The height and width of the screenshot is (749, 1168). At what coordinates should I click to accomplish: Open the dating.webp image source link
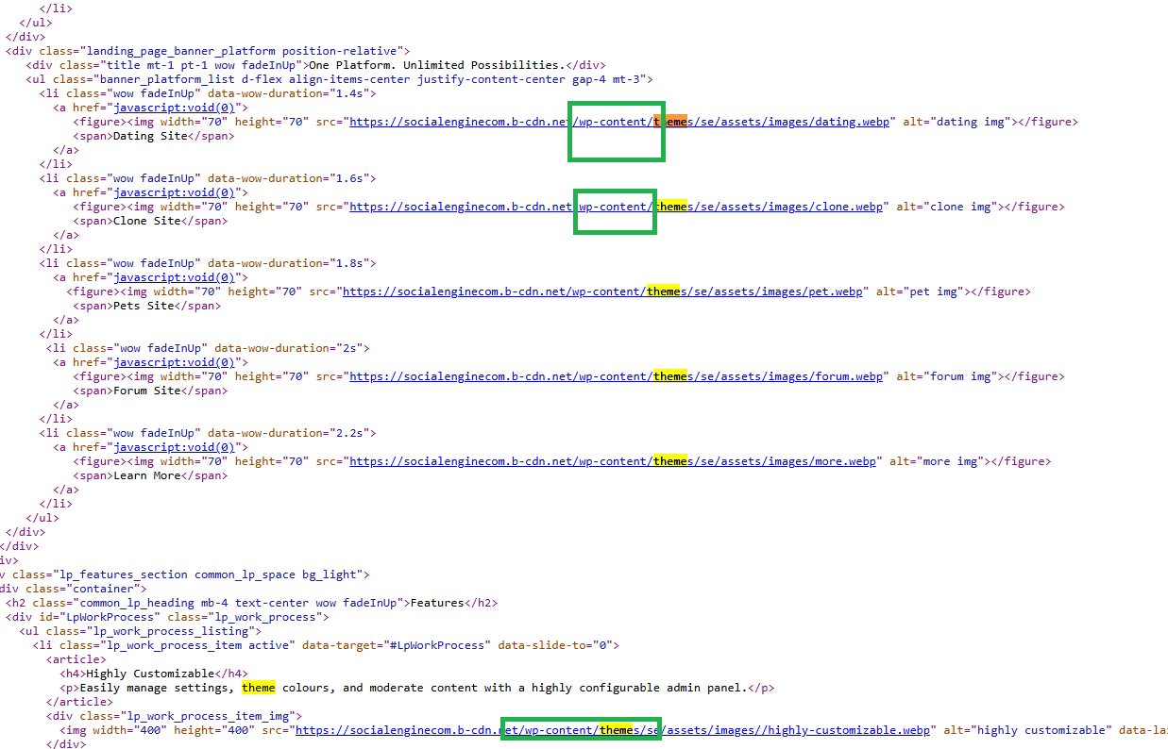click(620, 122)
